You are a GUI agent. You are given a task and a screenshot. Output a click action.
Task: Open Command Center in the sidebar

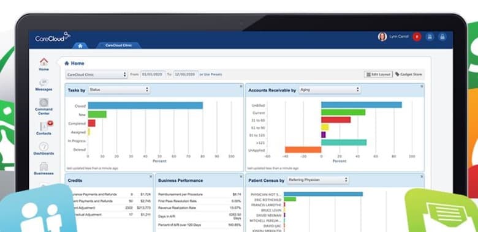[x=44, y=107]
